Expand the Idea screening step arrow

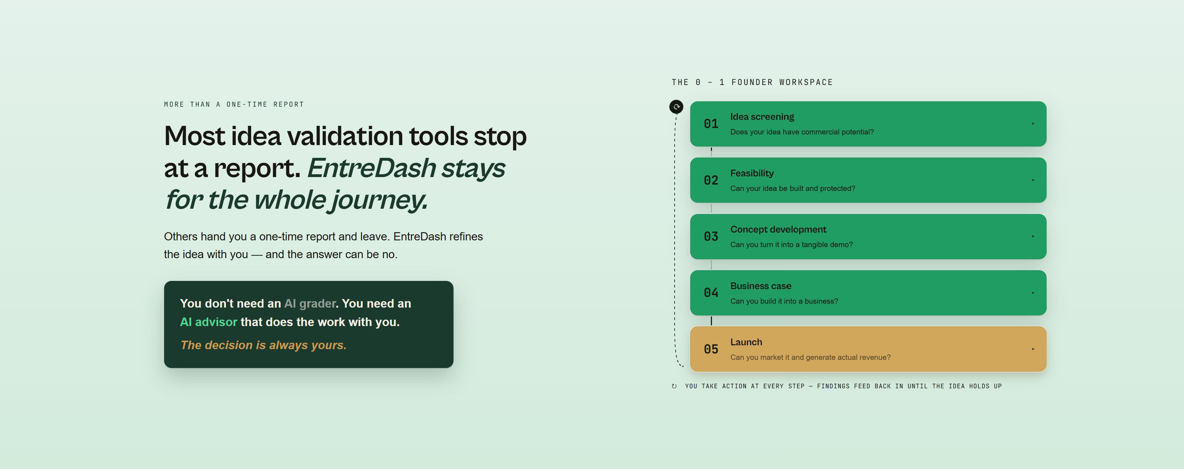[1033, 124]
